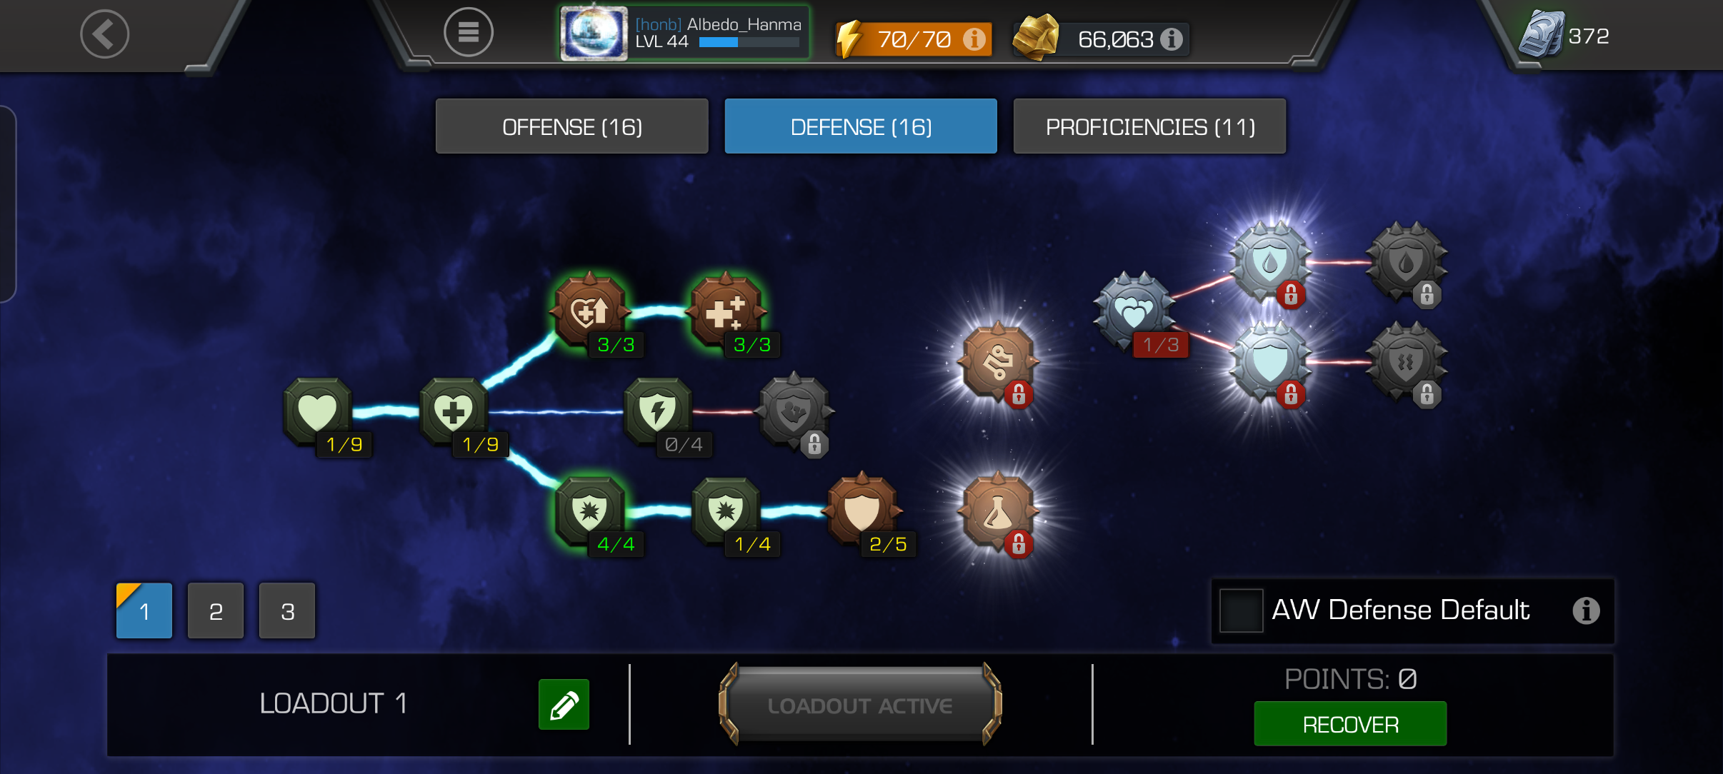Viewport: 1723px width, 774px height.
Task: Select the heart mastery node 1/9
Action: (x=318, y=413)
